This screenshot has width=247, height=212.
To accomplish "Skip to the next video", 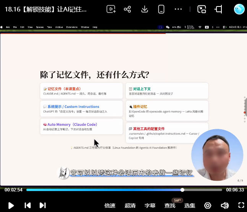I will (x=42, y=205).
